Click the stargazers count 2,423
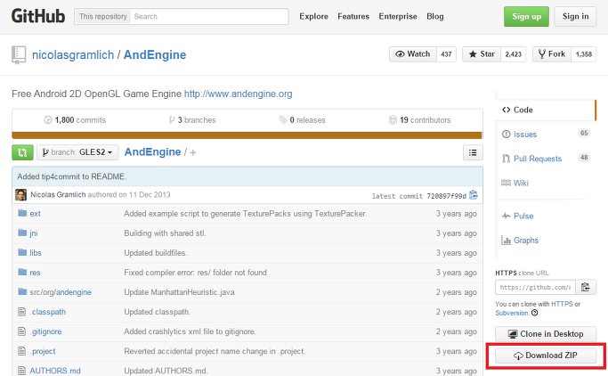Image resolution: width=608 pixels, height=376 pixels. click(513, 54)
